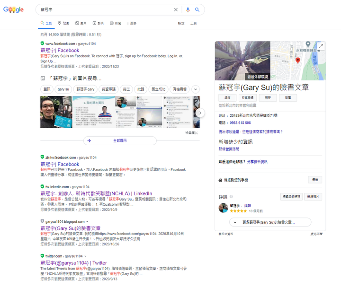Open the 更多 (More) tab menu
The image size is (341, 288).
pyautogui.click(x=132, y=23)
